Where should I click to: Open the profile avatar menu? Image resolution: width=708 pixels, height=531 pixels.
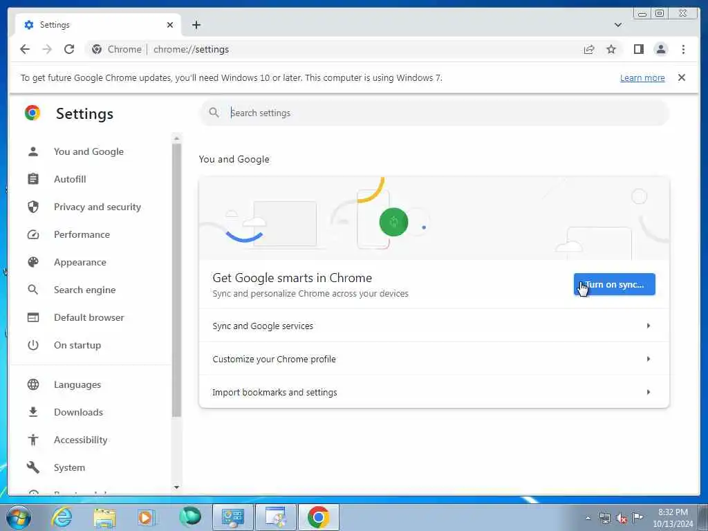coord(660,49)
